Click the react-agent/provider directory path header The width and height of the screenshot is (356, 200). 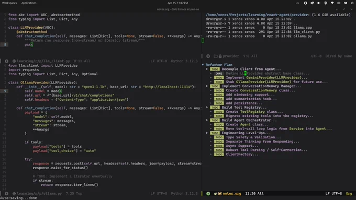pyautogui.click(x=257, y=15)
